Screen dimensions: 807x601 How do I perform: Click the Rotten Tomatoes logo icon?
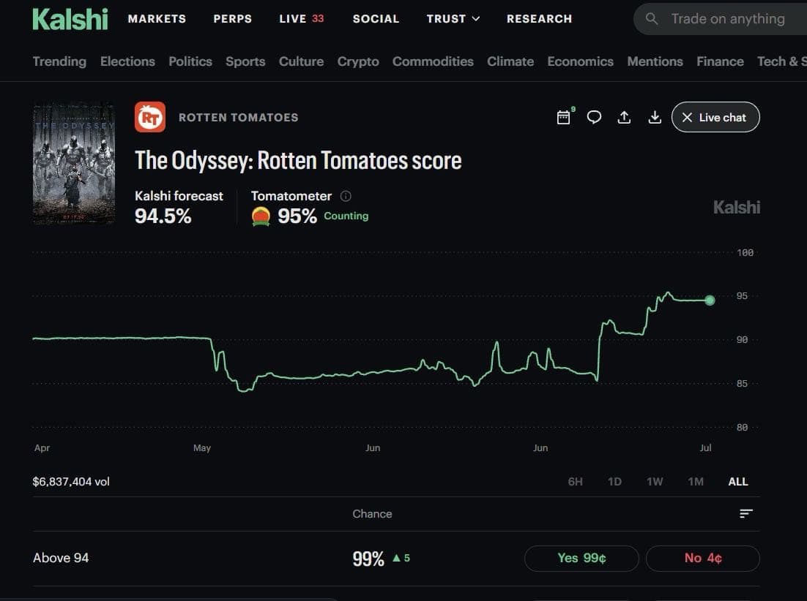pos(150,117)
